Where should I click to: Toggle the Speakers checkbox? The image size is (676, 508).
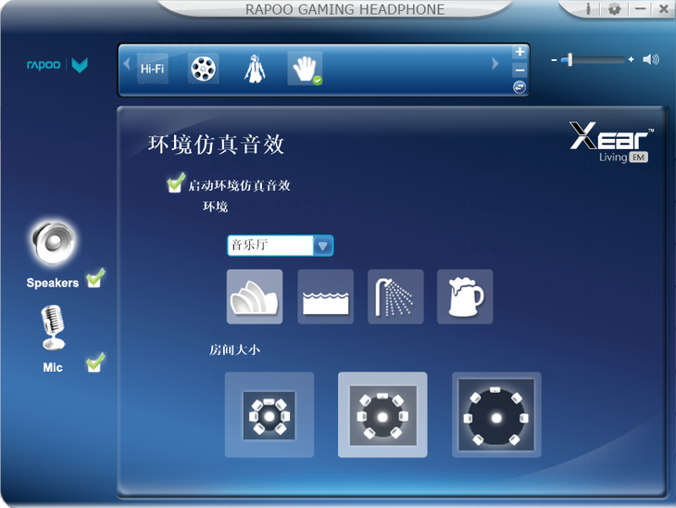[94, 278]
